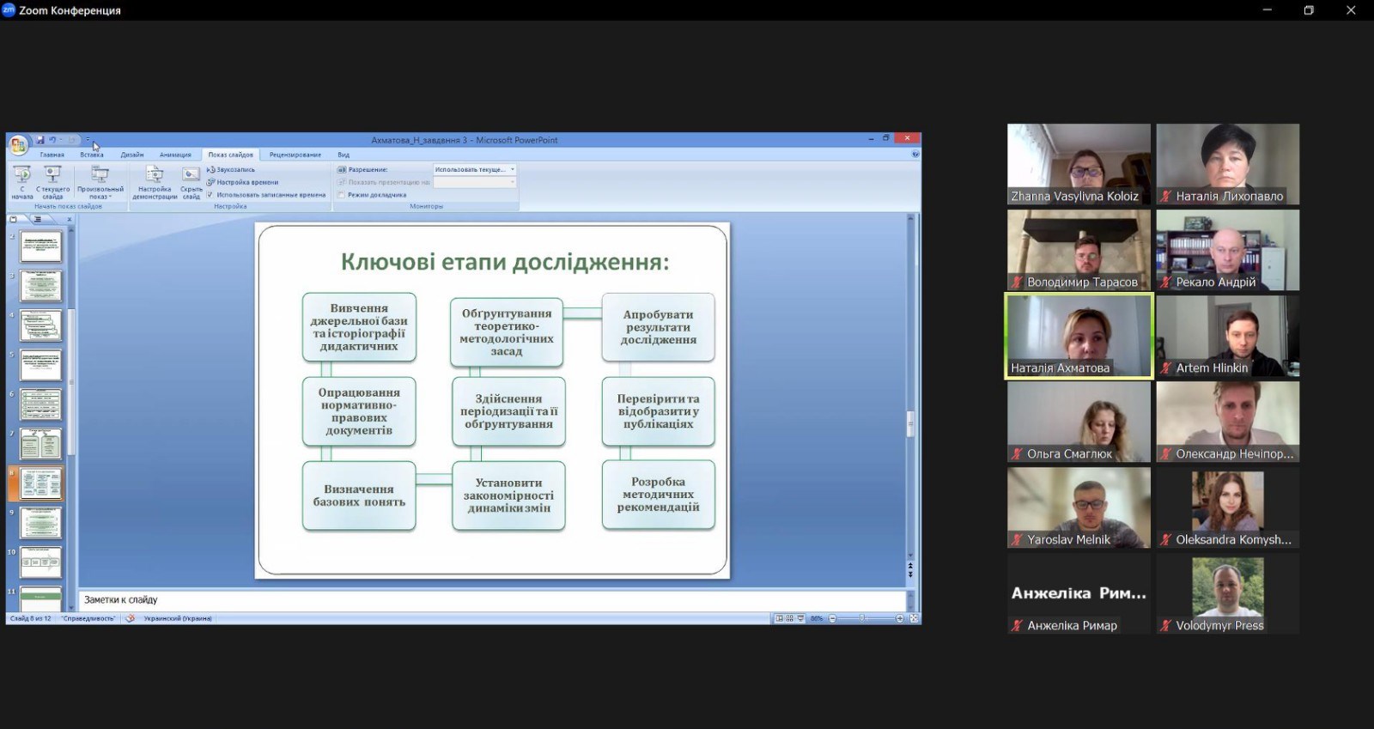The width and height of the screenshot is (1374, 729).
Task: Click Zhanna Vasylivna Koloiz video tile
Action: (1079, 164)
